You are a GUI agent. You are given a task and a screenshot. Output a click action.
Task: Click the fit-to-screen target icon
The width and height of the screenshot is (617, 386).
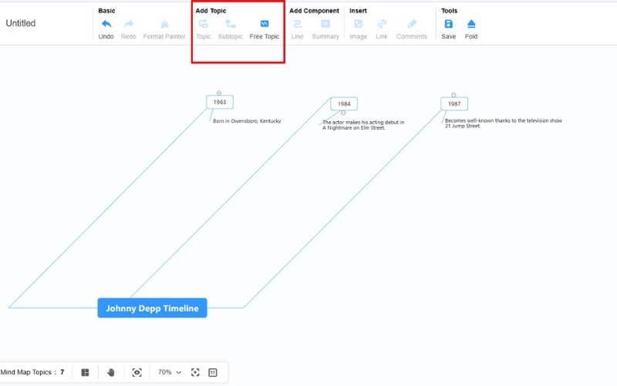195,372
